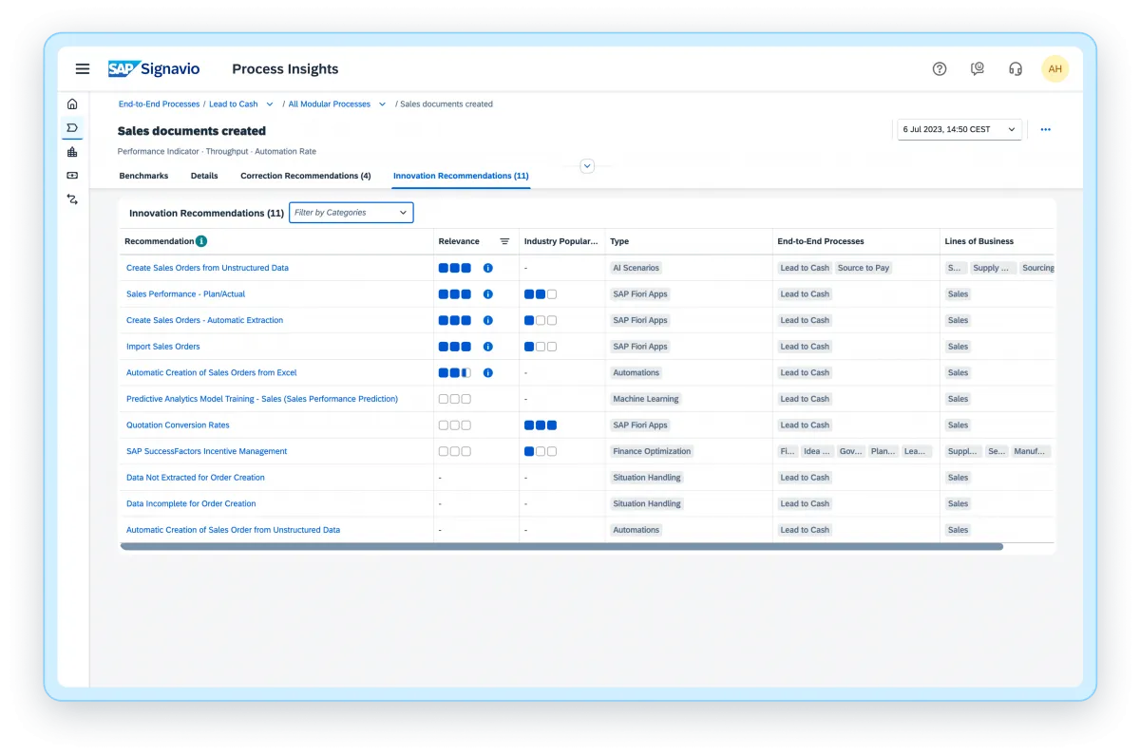Click the Machine Learning type tag
Image resolution: width=1140 pixels, height=755 pixels.
(x=646, y=399)
